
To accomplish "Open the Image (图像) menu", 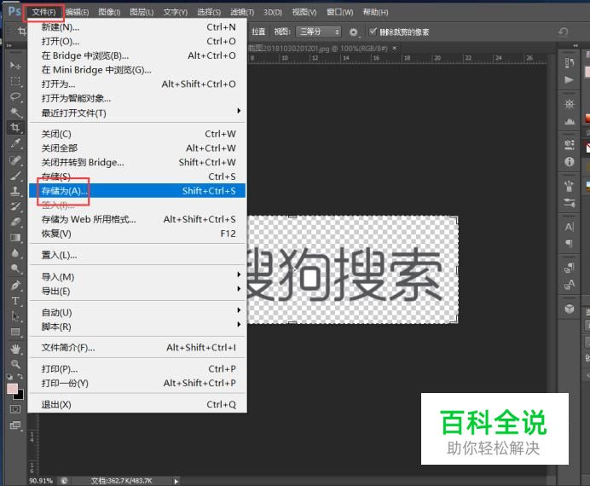I will [109, 13].
